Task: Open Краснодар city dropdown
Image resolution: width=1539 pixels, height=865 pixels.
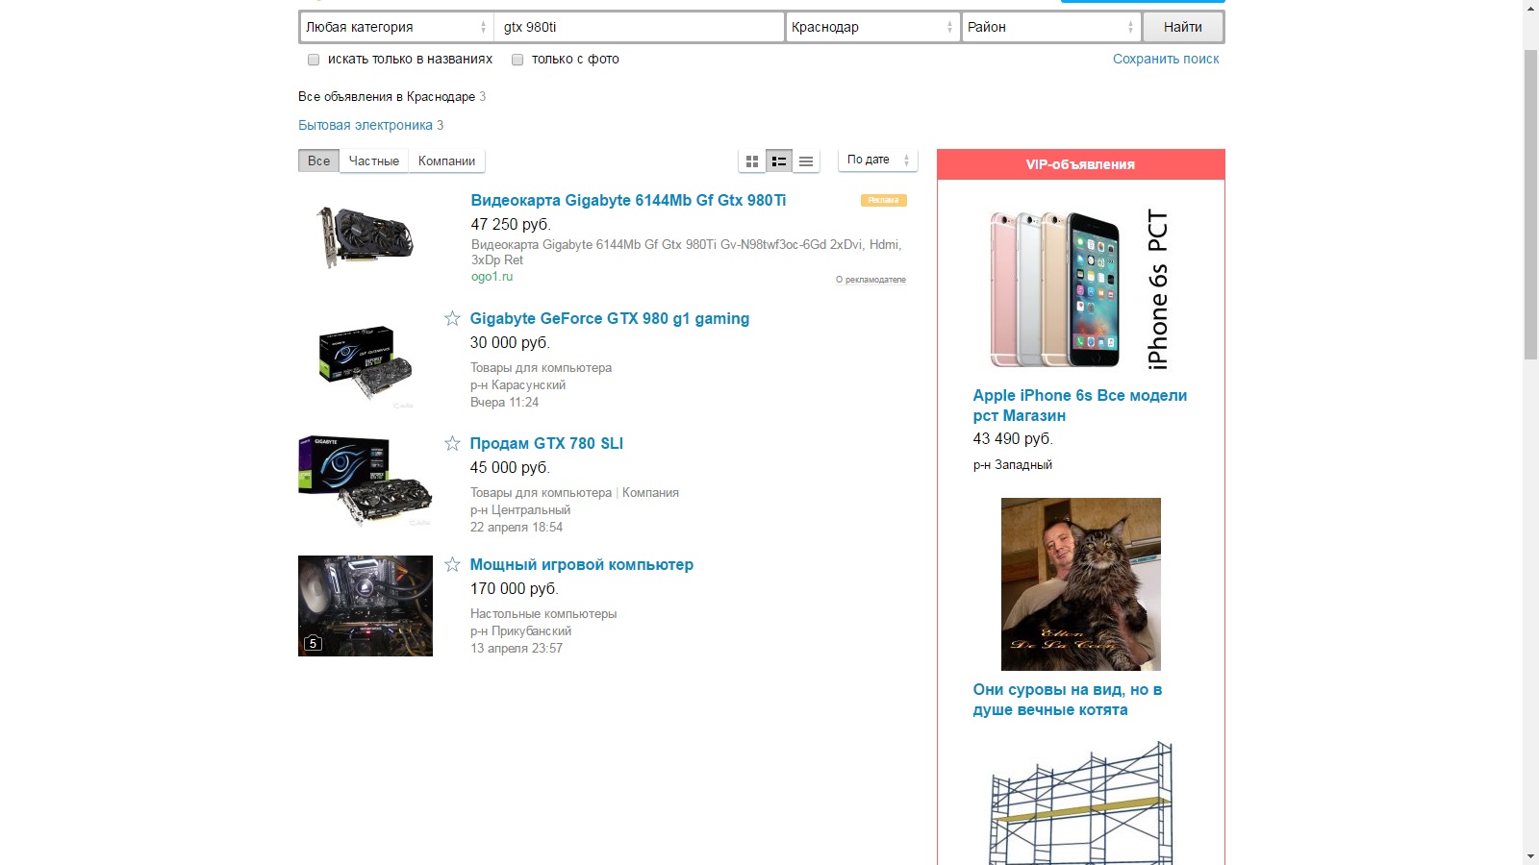Action: [872, 27]
